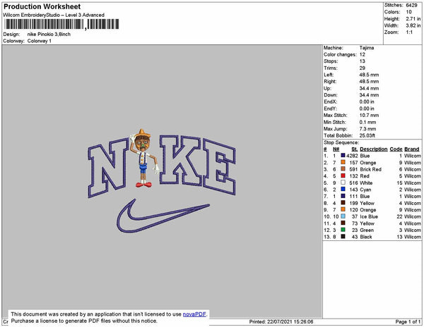Select the White swatch in stop 5

tap(343, 183)
